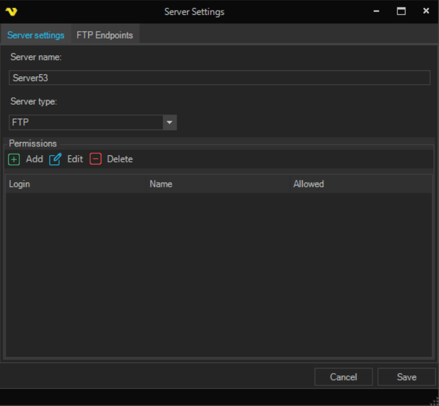439x406 pixels.
Task: Open the Server type combo box showing FTP
Action: pyautogui.click(x=86, y=123)
